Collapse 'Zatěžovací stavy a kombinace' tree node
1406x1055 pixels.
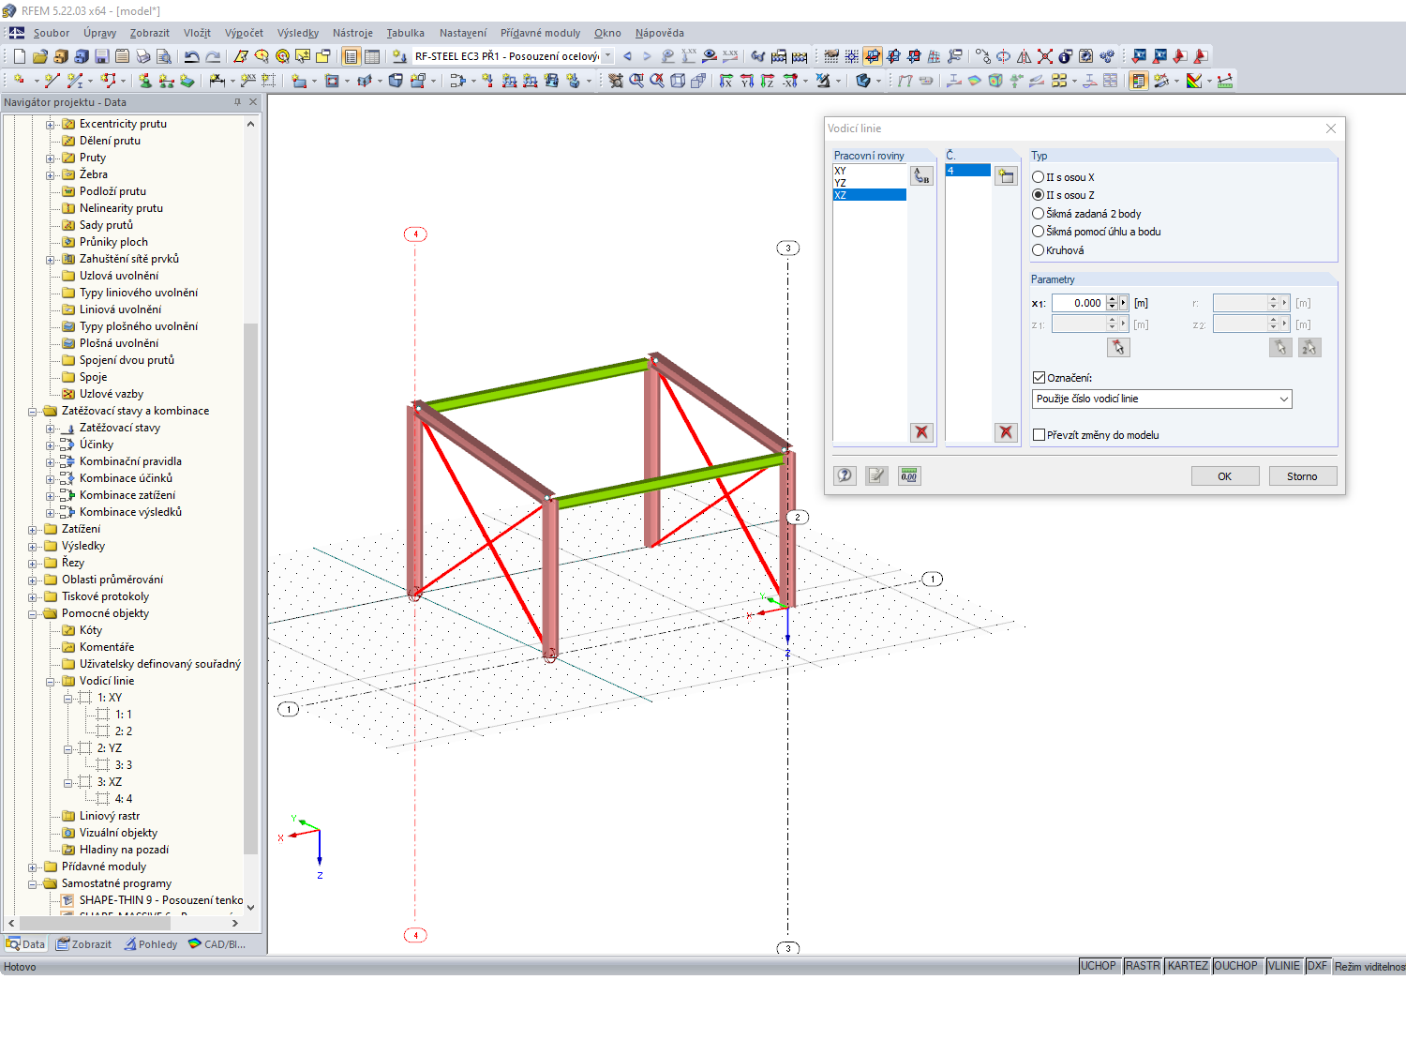click(33, 411)
